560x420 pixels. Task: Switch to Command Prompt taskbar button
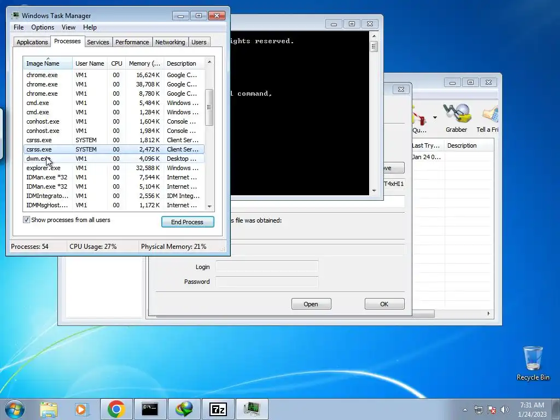150,409
